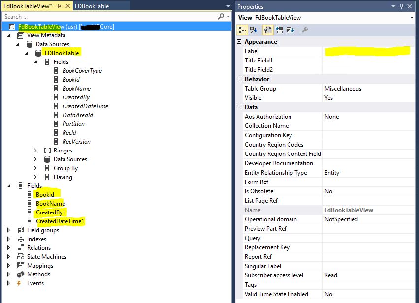The width and height of the screenshot is (419, 303).
Task: Expand the Ranges node
Action: click(x=35, y=151)
